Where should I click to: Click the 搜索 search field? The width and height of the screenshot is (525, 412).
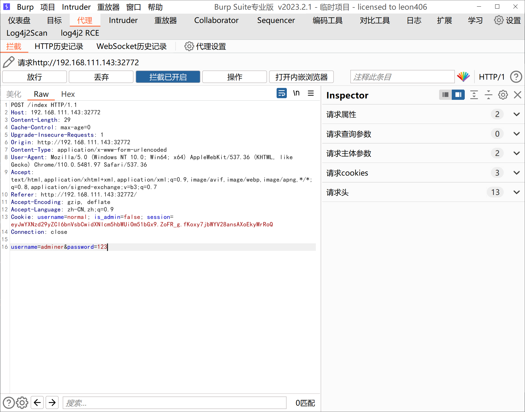[x=175, y=403]
